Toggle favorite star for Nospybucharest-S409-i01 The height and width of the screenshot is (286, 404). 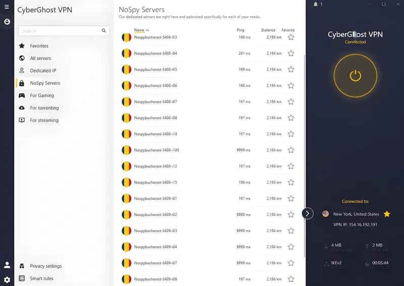click(x=291, y=199)
